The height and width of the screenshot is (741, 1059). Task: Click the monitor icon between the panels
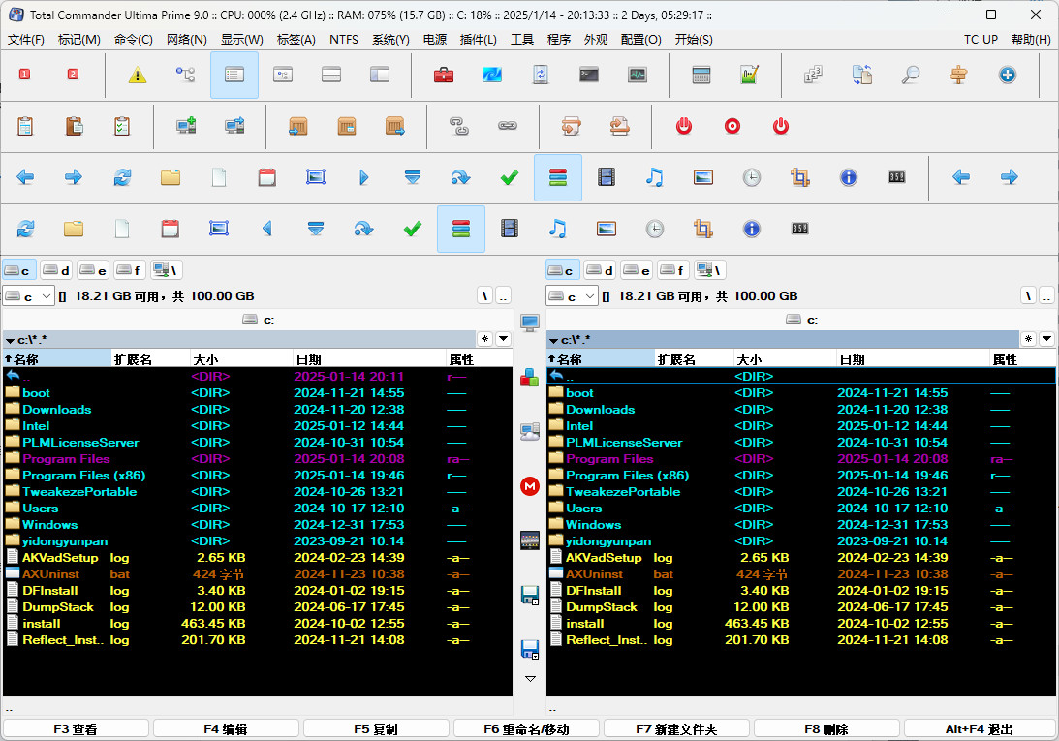pyautogui.click(x=529, y=323)
